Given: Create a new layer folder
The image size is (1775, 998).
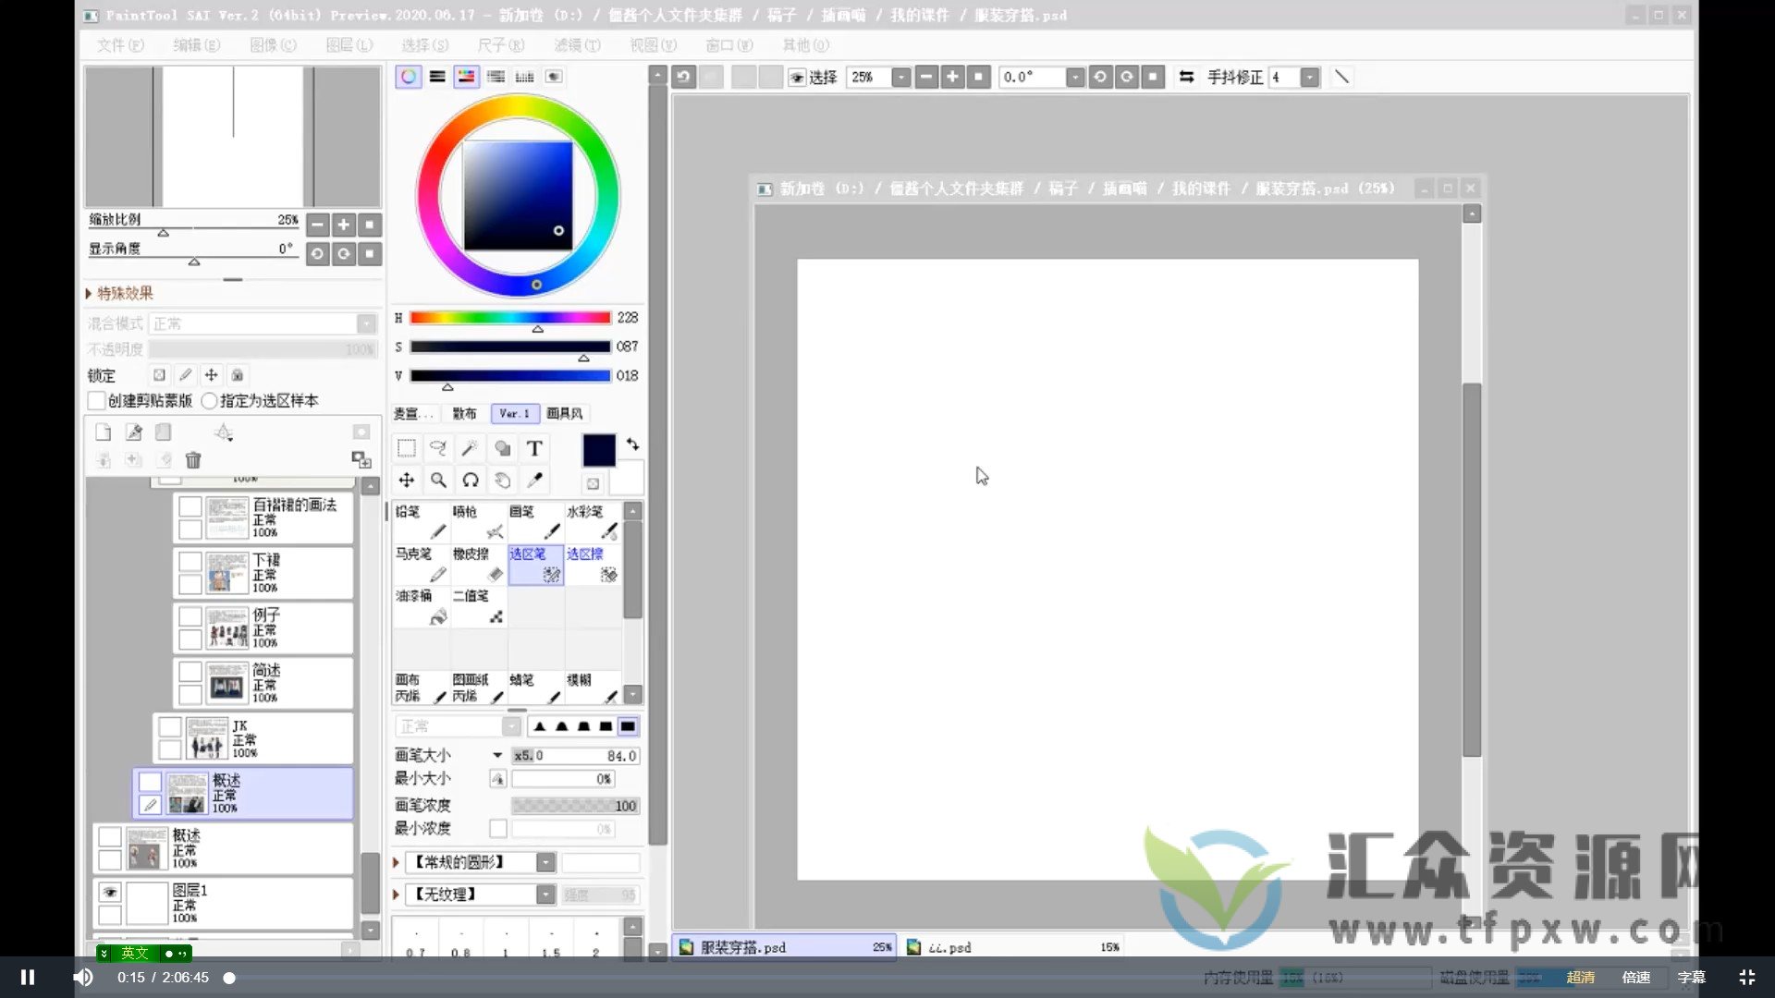Looking at the screenshot, I should point(164,432).
